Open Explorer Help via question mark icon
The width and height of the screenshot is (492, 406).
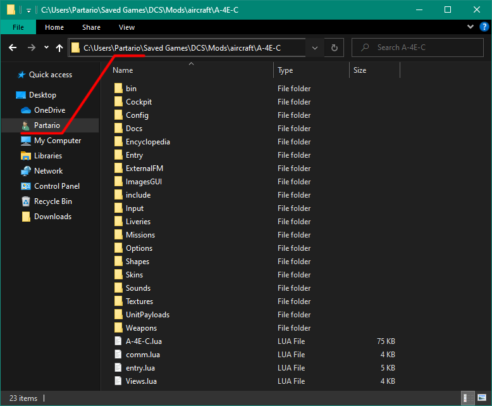point(484,27)
